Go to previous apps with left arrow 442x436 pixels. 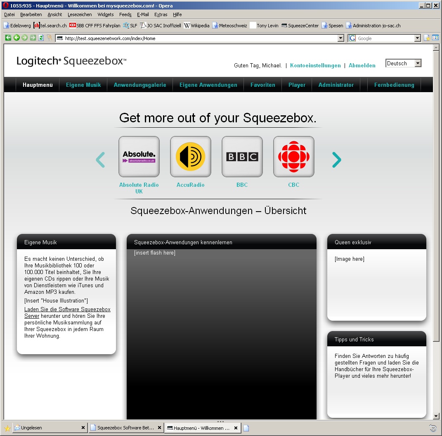click(100, 160)
